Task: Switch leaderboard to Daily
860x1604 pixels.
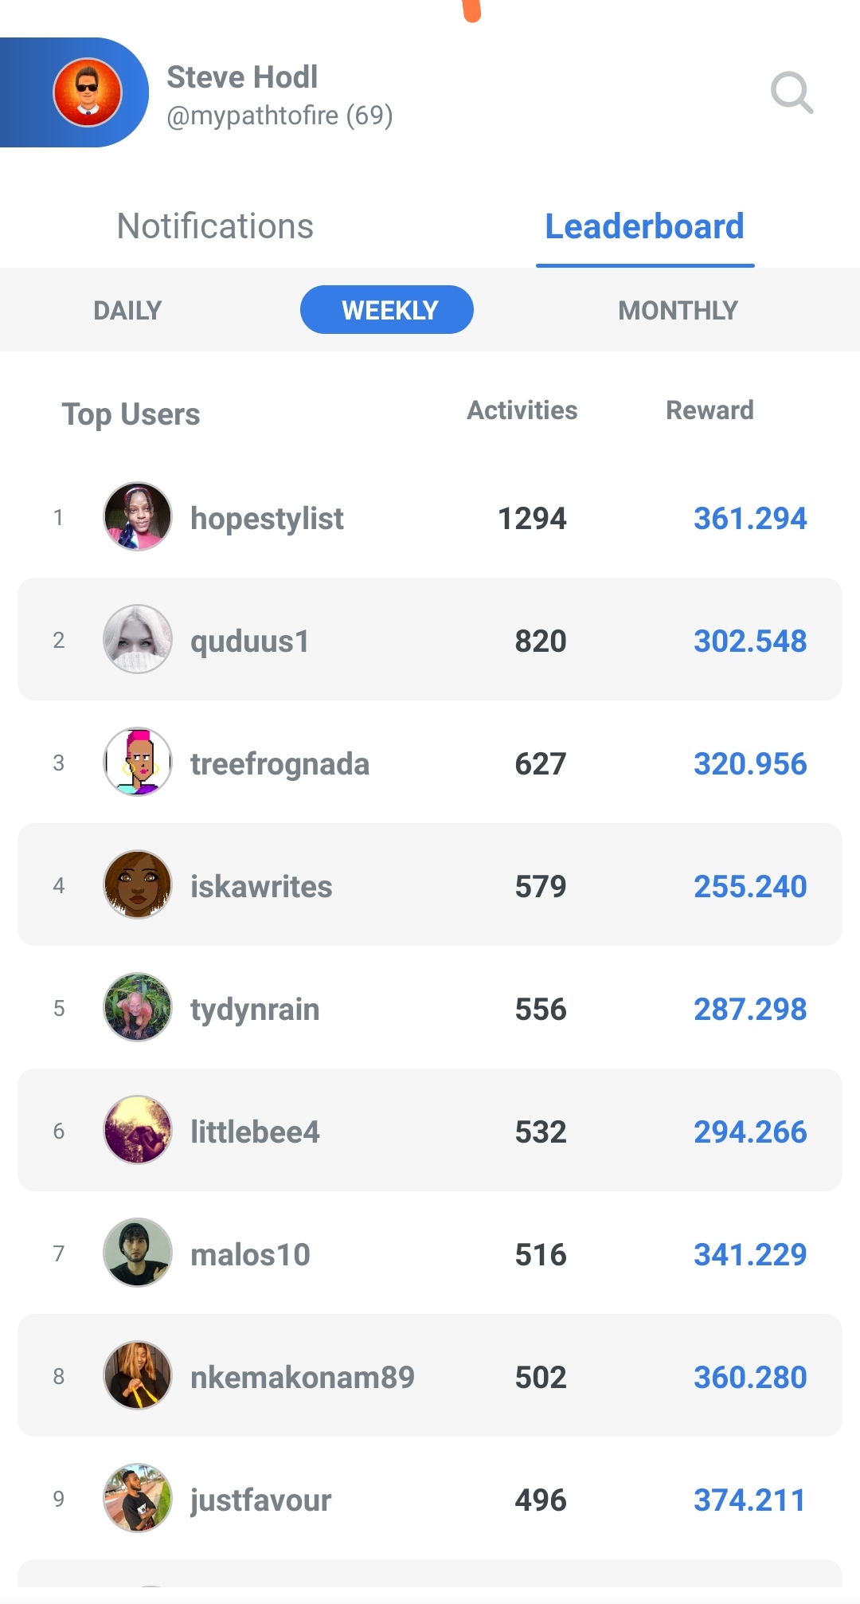Action: click(127, 310)
